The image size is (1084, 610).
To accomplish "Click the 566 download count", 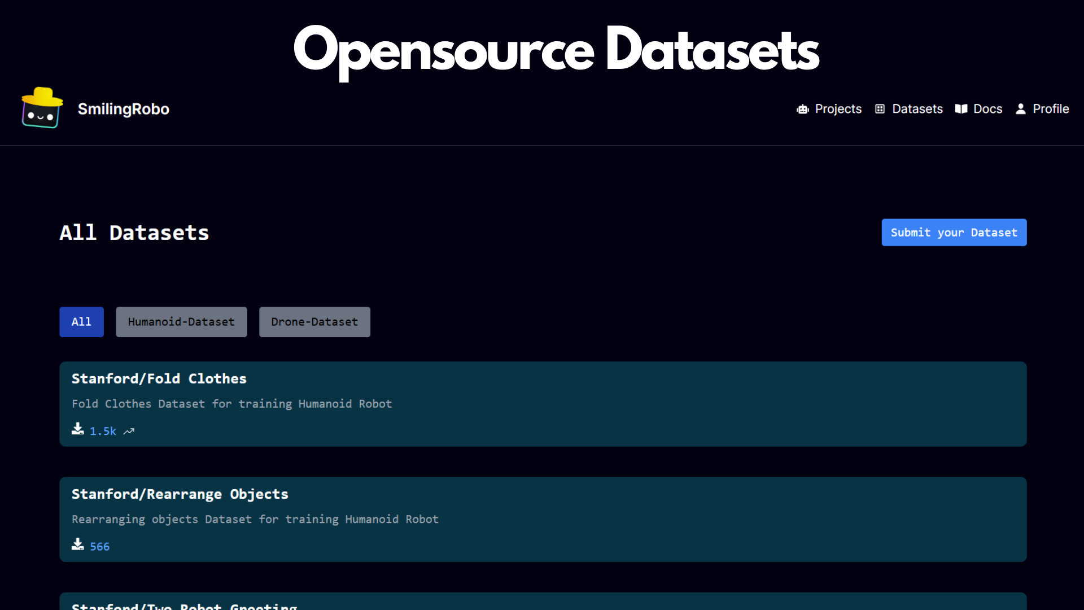I will click(99, 547).
